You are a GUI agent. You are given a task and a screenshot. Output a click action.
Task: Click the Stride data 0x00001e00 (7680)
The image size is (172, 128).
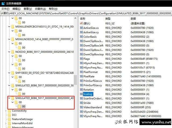click(142, 103)
